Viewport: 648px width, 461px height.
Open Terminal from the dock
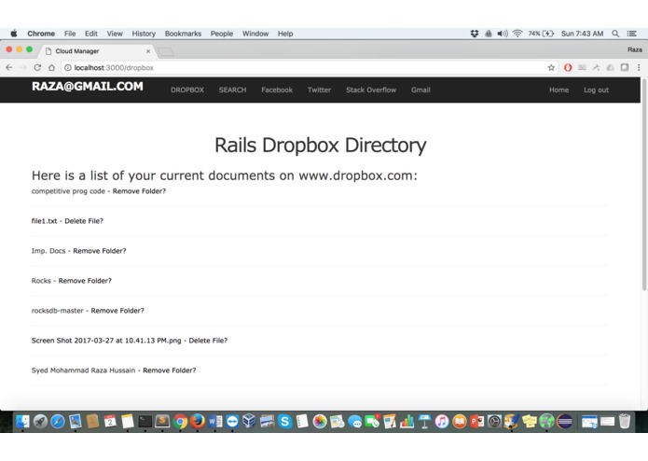pos(145,421)
